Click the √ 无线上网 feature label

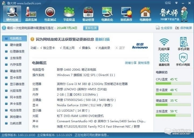click(67, 48)
